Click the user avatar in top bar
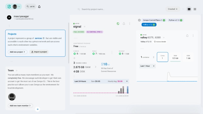 click(x=15, y=7)
